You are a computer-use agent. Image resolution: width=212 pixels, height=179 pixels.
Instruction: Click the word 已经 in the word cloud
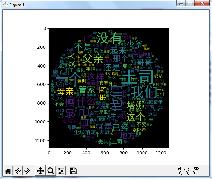(121, 127)
